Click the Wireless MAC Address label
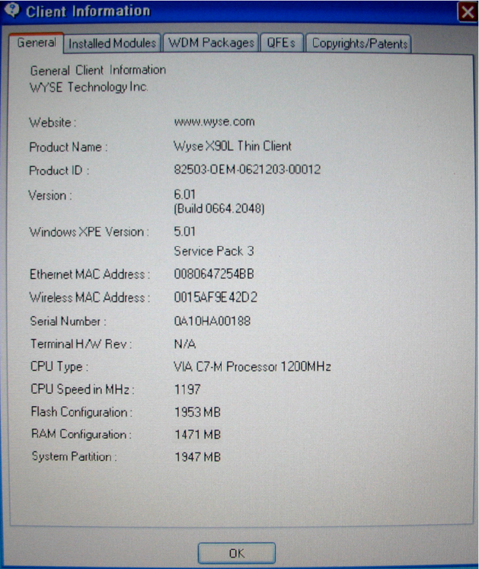This screenshot has height=569, width=479. (x=90, y=298)
